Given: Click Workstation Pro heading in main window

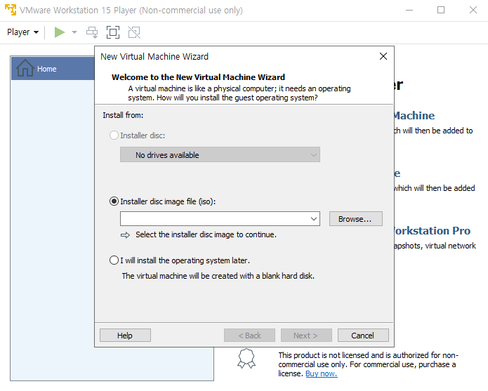Looking at the screenshot, I should (432, 230).
